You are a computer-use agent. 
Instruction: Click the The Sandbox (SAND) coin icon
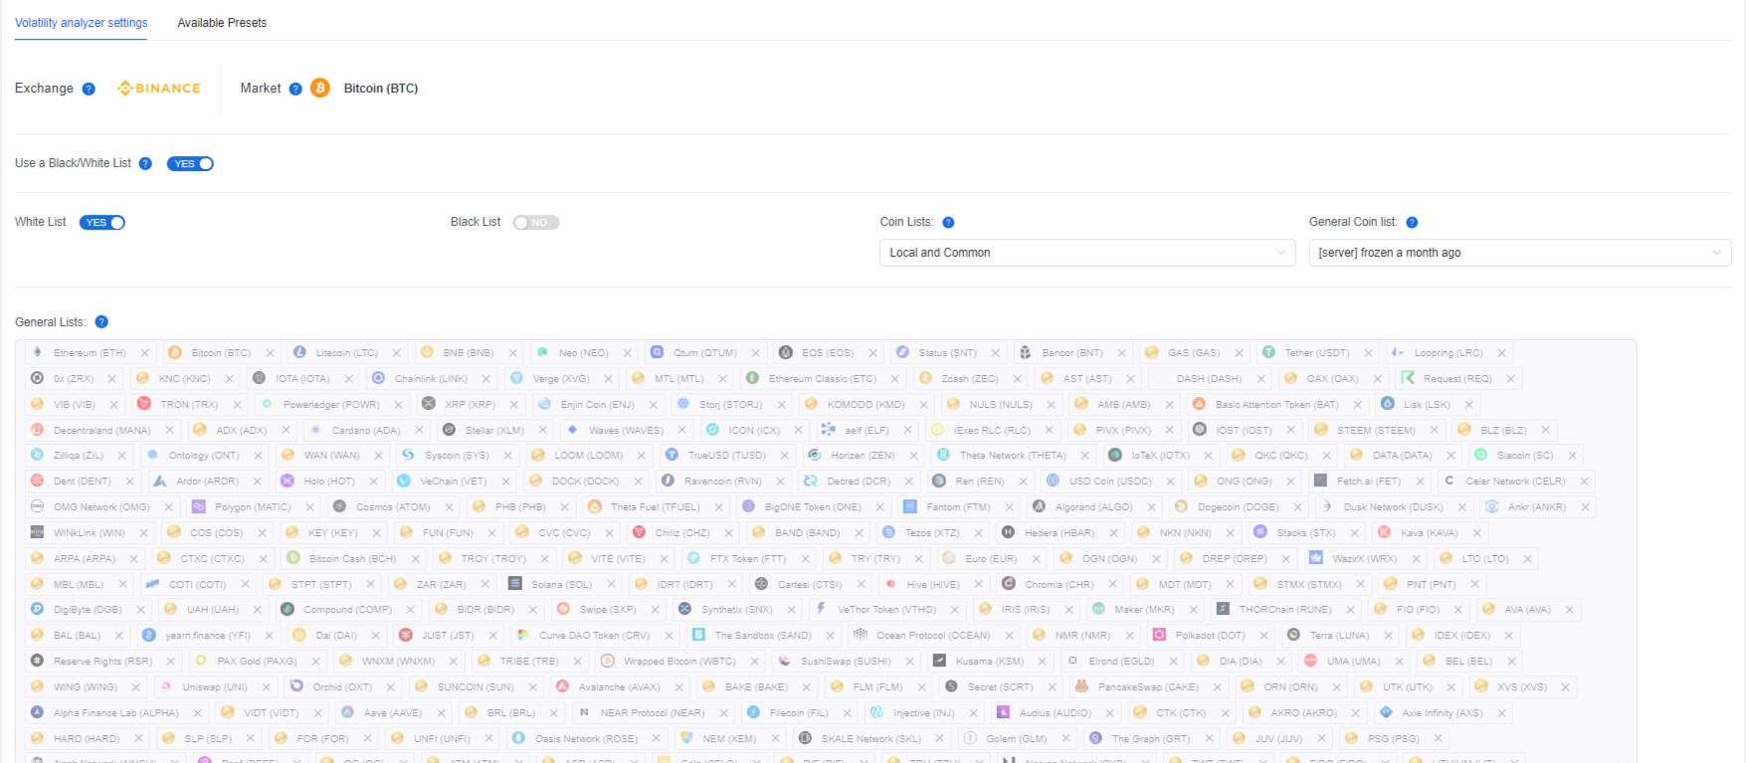(698, 635)
